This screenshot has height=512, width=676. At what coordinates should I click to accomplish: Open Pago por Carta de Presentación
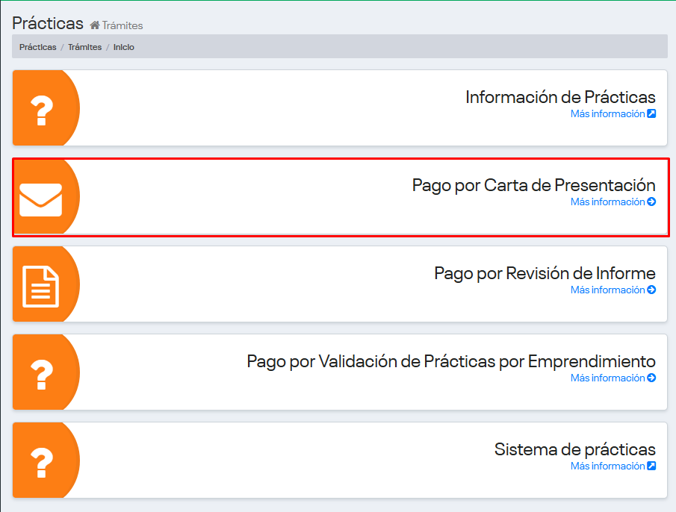coord(533,185)
